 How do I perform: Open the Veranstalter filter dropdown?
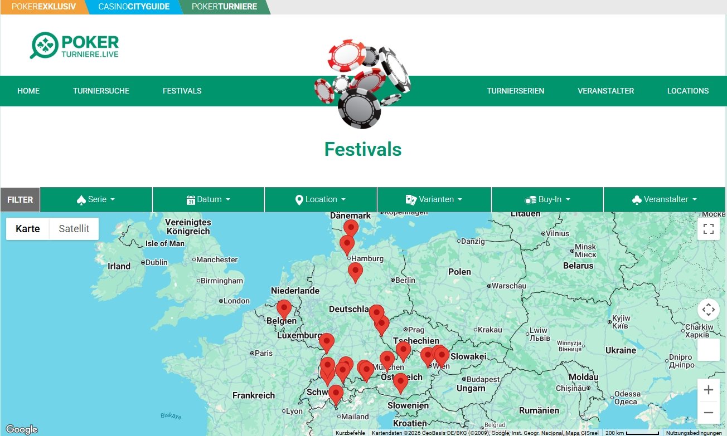pyautogui.click(x=665, y=200)
